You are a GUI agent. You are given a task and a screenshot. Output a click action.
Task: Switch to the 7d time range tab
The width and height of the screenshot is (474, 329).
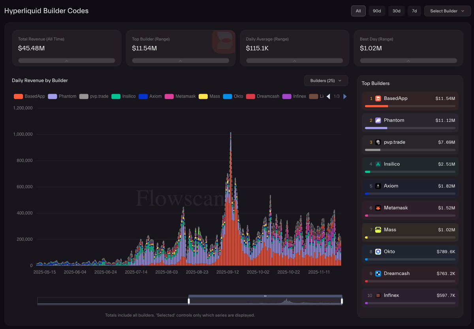[x=414, y=11]
